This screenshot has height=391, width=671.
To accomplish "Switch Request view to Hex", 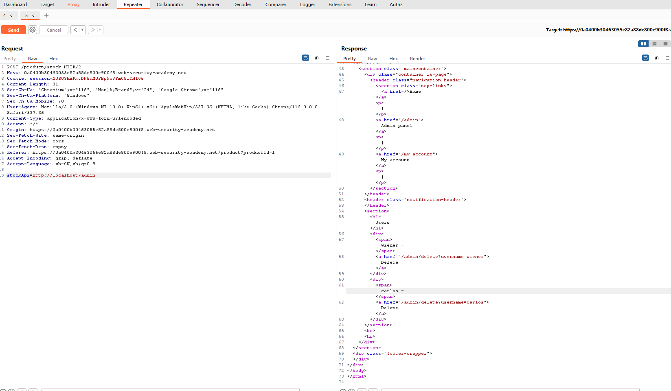I will coord(54,59).
